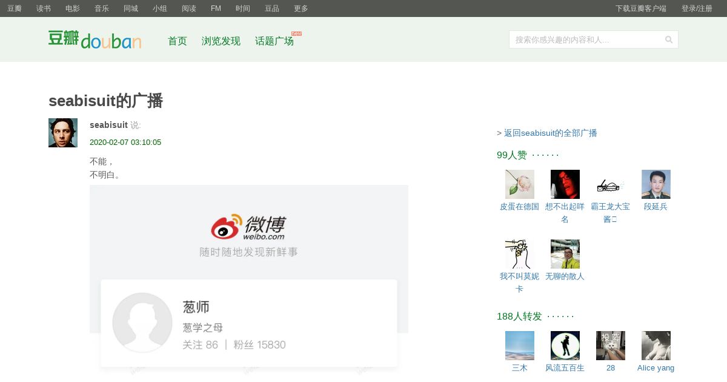Click the 188人转发 heading
727x382 pixels.
519,317
